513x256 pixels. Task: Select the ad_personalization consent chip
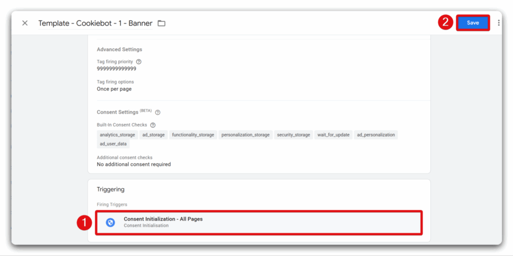(376, 135)
